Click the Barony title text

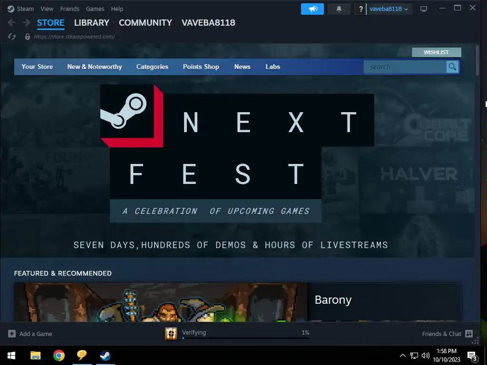pos(333,300)
